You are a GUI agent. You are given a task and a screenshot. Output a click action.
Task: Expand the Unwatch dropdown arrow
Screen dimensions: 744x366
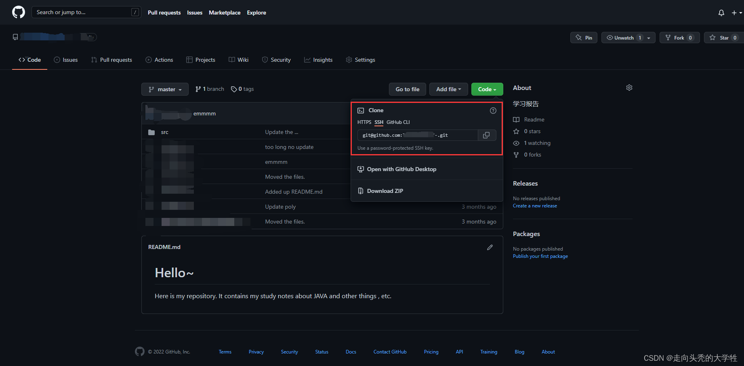[x=649, y=38]
